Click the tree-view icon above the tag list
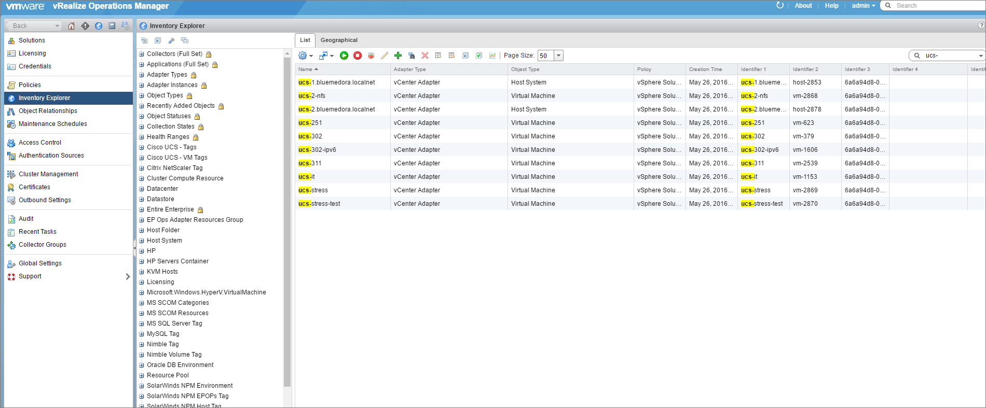This screenshot has width=986, height=408. pos(144,40)
